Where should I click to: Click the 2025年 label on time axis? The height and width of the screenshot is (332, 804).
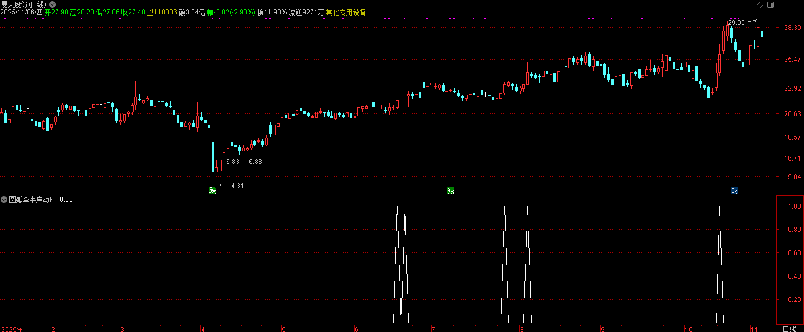click(x=12, y=329)
